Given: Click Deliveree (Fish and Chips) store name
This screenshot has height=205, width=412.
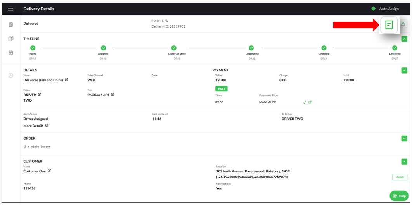Looking at the screenshot, I should [43, 80].
